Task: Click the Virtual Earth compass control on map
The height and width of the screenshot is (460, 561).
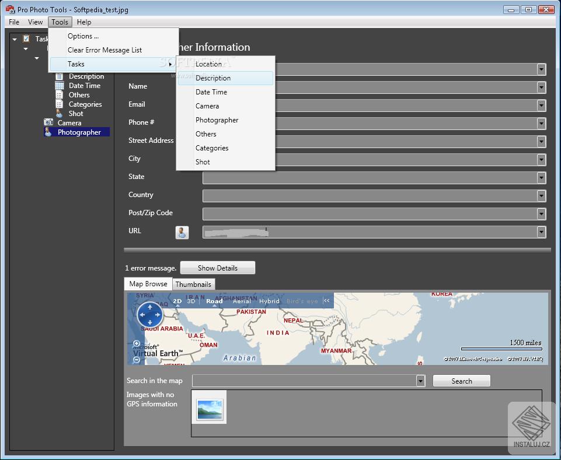Action: click(x=149, y=314)
